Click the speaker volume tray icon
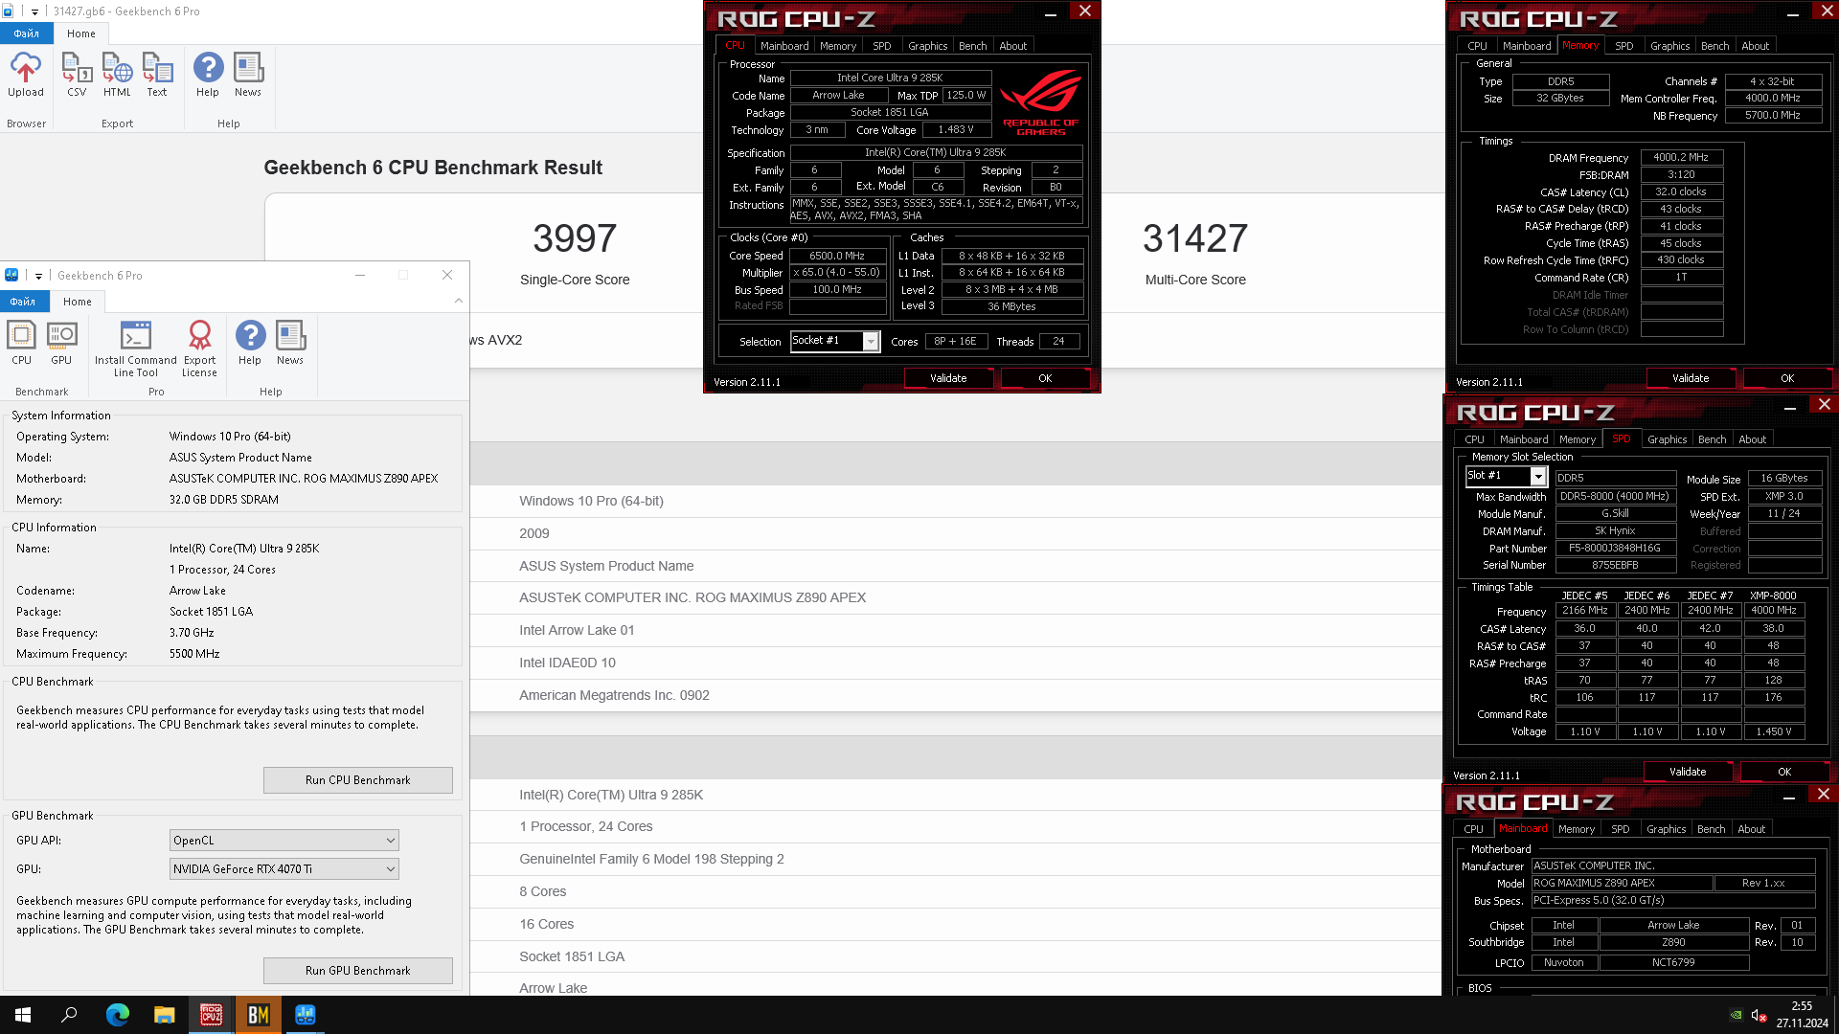Screen dimensions: 1839x1034 (x=1759, y=1015)
